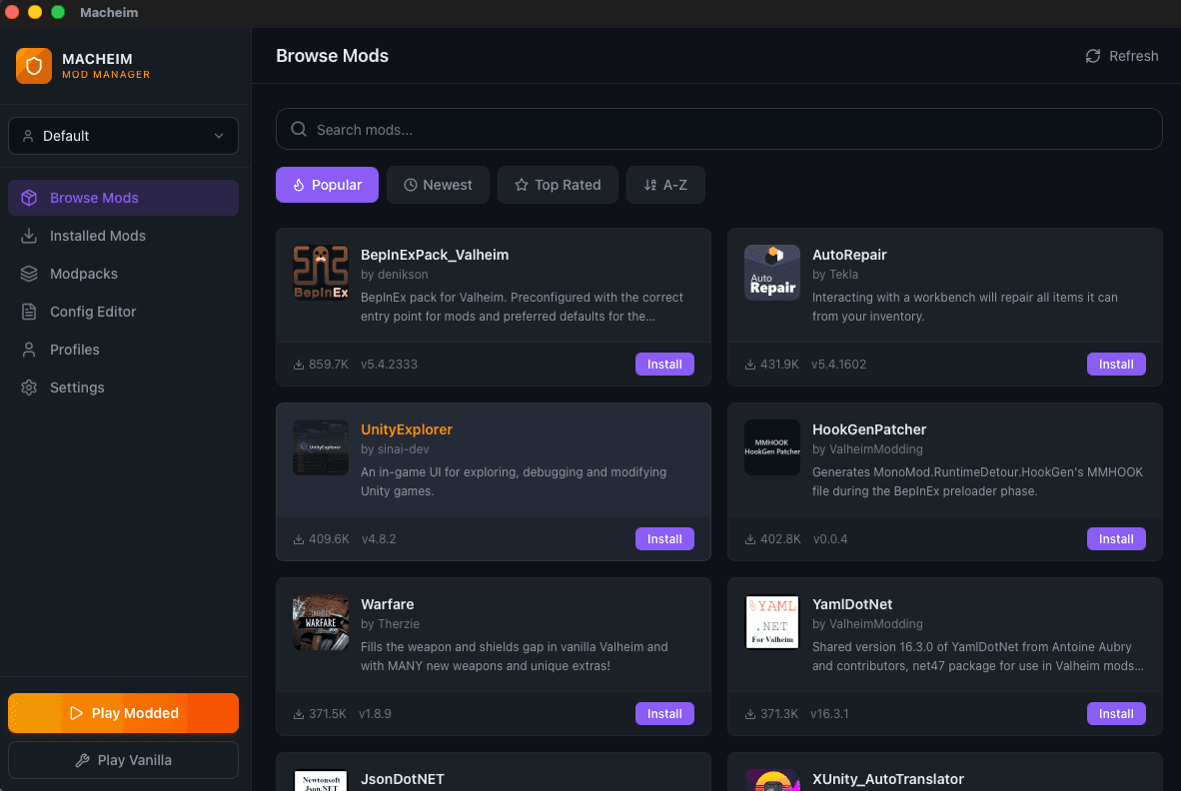Open the Installed Mods download icon
The width and height of the screenshot is (1181, 791).
[29, 236]
